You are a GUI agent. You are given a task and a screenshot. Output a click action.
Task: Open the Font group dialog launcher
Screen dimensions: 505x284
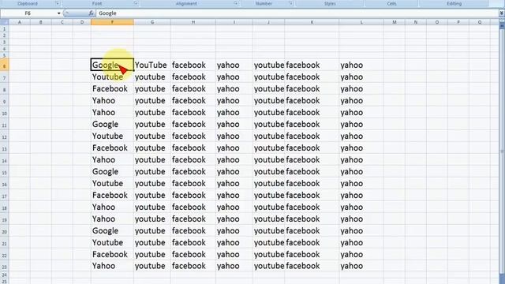tap(136, 3)
